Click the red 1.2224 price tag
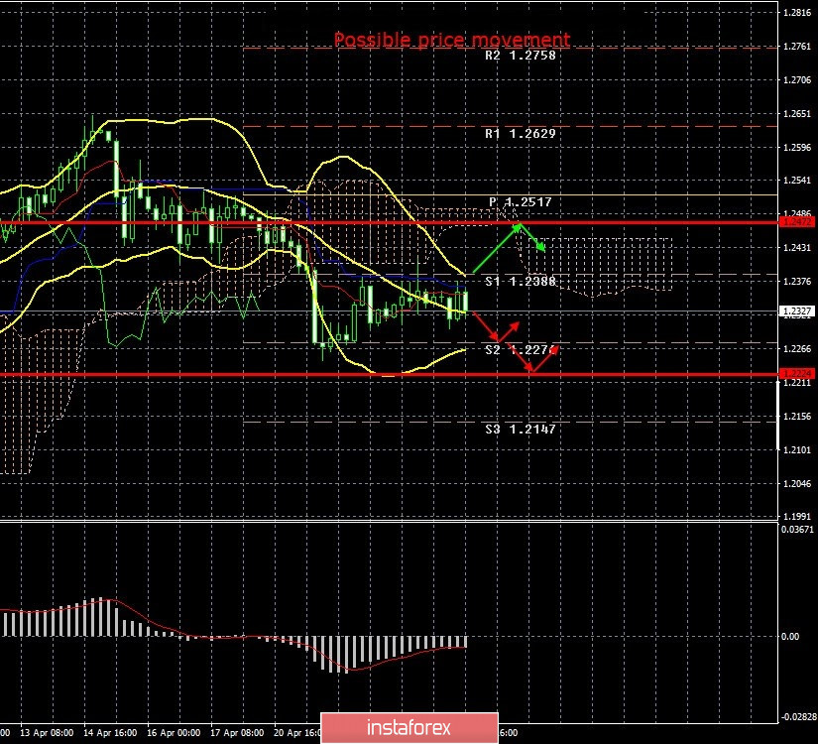818x744 pixels. [x=797, y=373]
